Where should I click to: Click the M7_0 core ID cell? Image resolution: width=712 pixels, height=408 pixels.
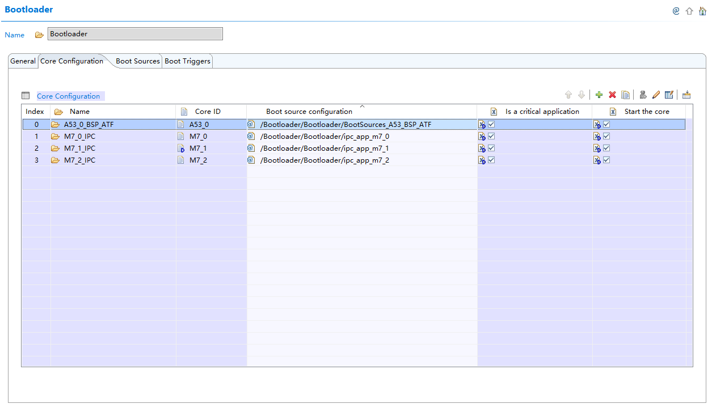(x=211, y=137)
